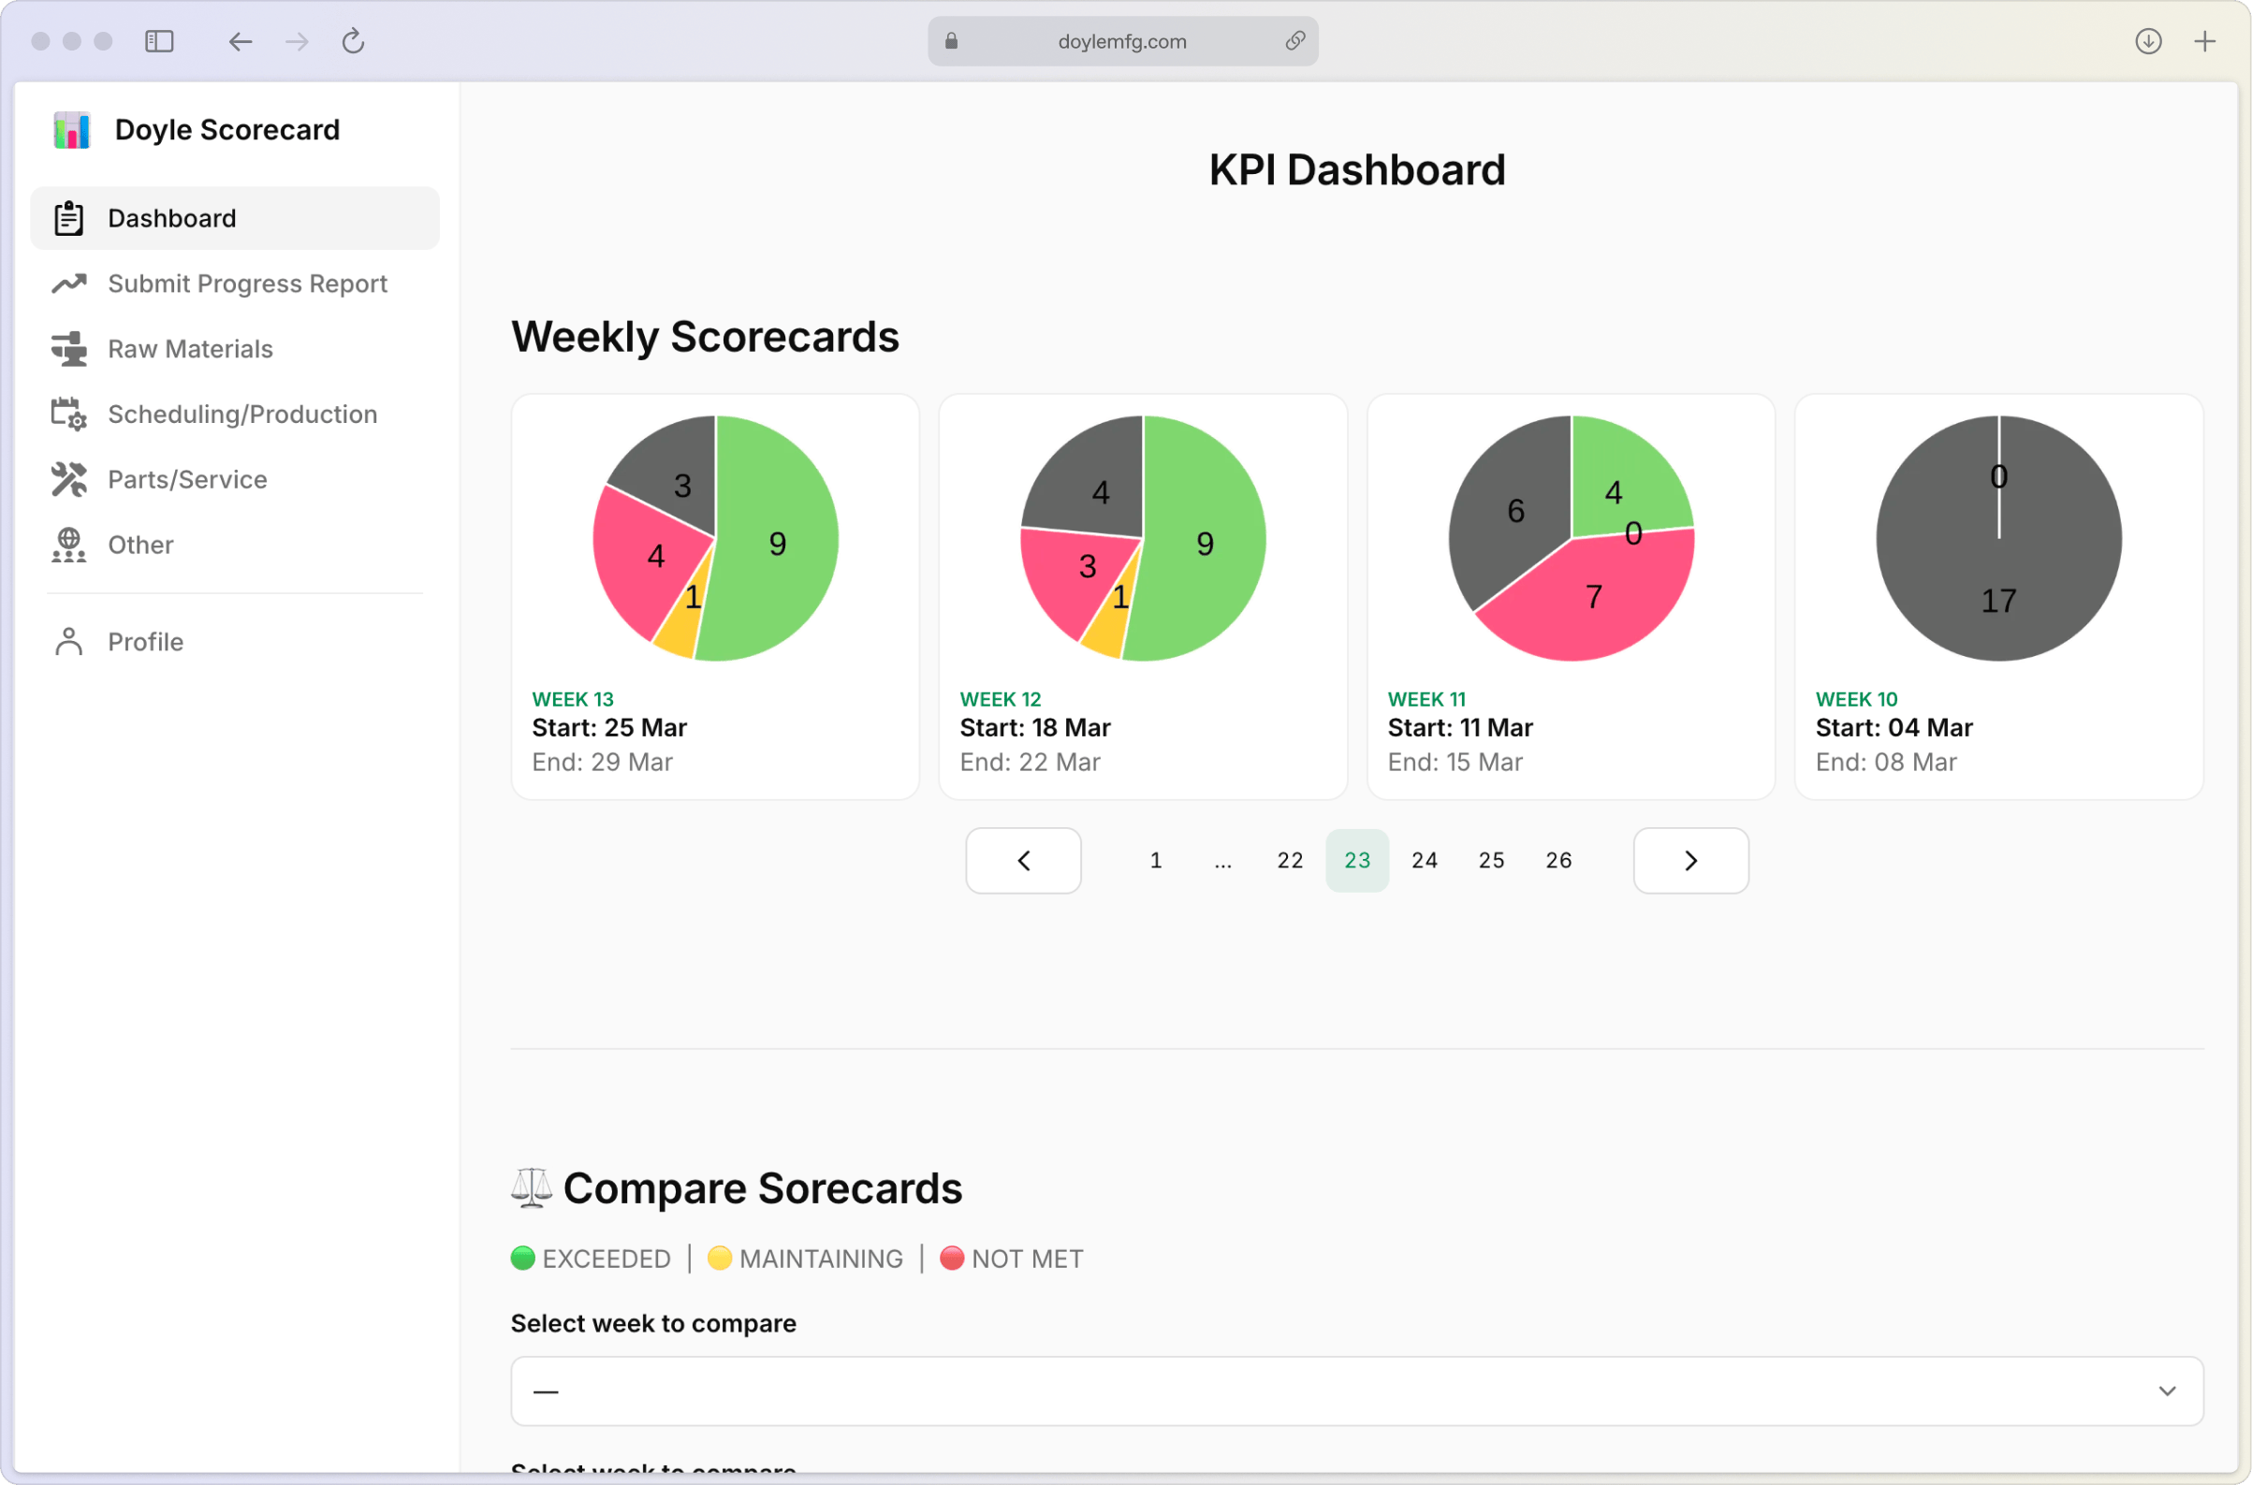Go to the previous scorecard page

[1023, 861]
